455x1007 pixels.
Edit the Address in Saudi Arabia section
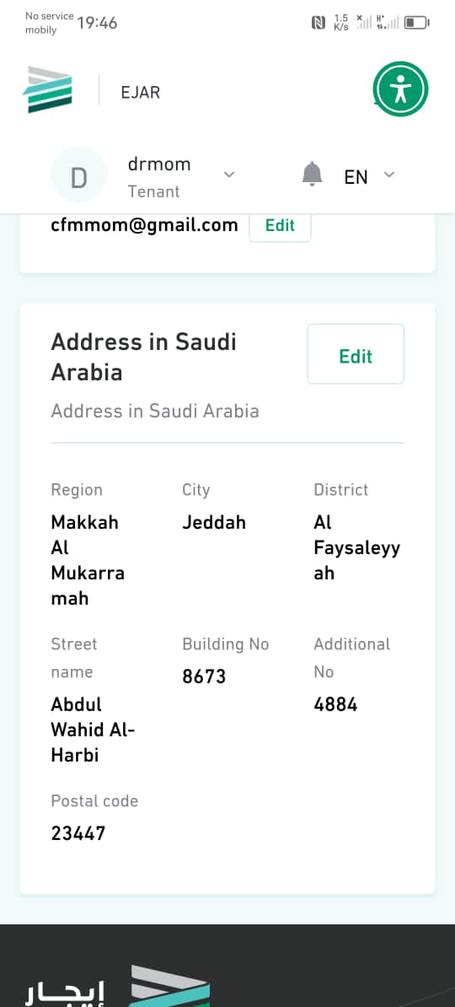pos(356,354)
